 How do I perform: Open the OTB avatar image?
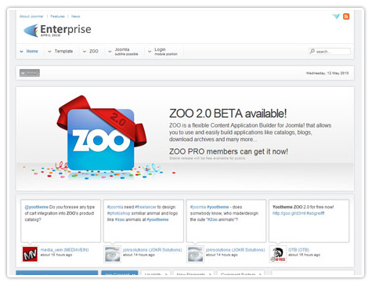[278, 254]
